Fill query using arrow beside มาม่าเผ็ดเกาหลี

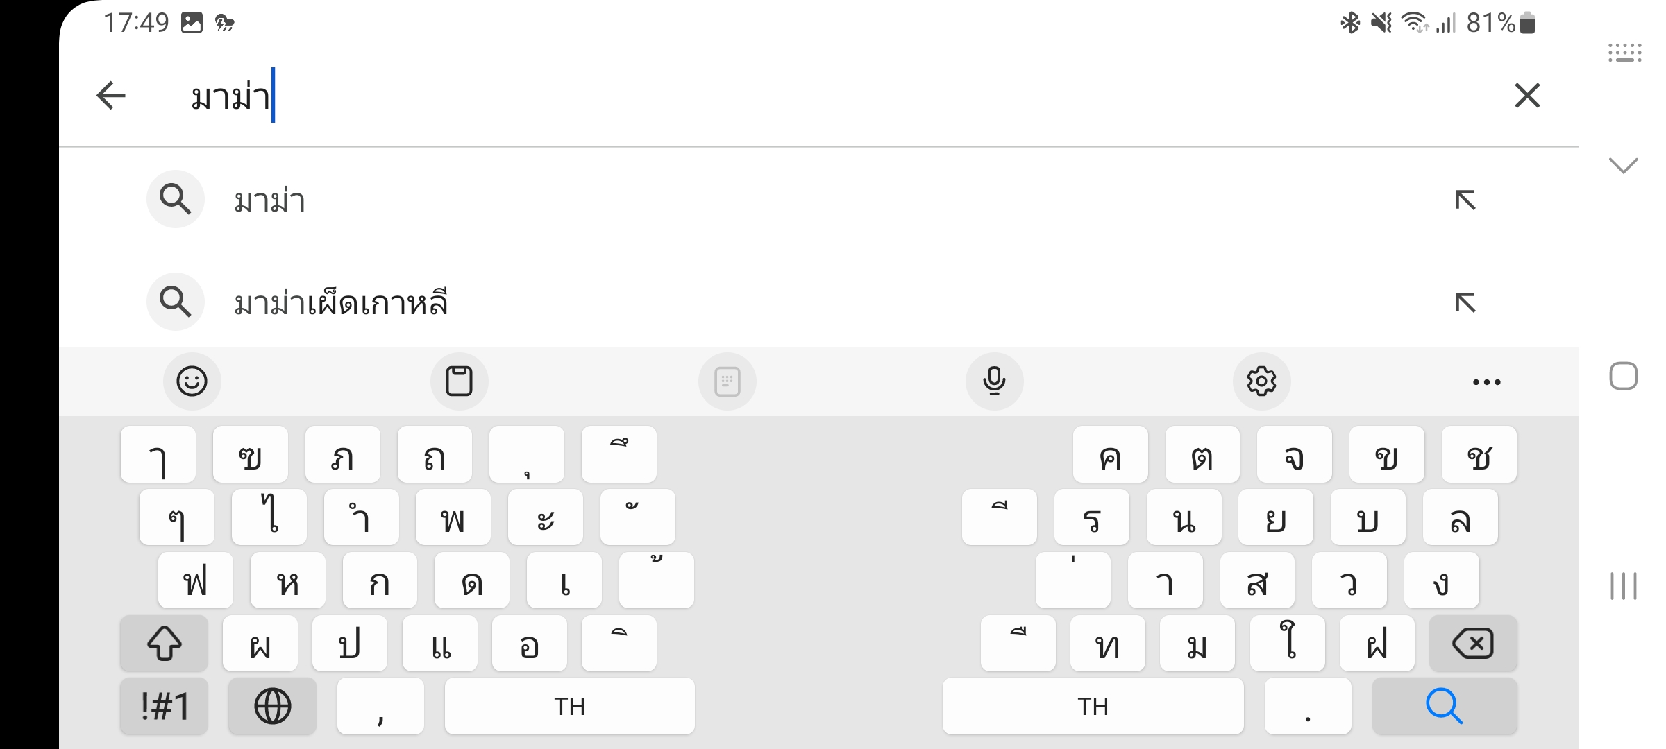1465,302
